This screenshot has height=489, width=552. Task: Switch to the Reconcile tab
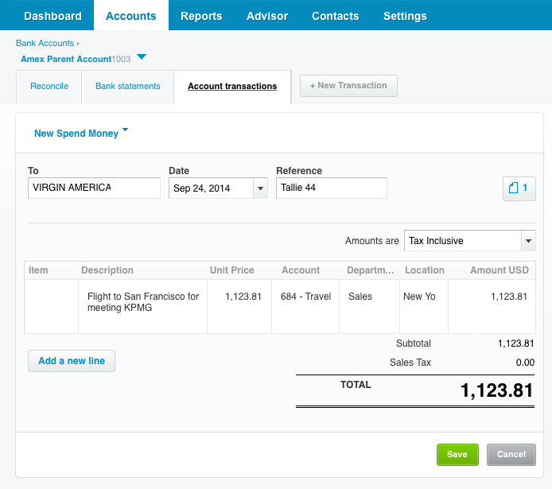[49, 86]
